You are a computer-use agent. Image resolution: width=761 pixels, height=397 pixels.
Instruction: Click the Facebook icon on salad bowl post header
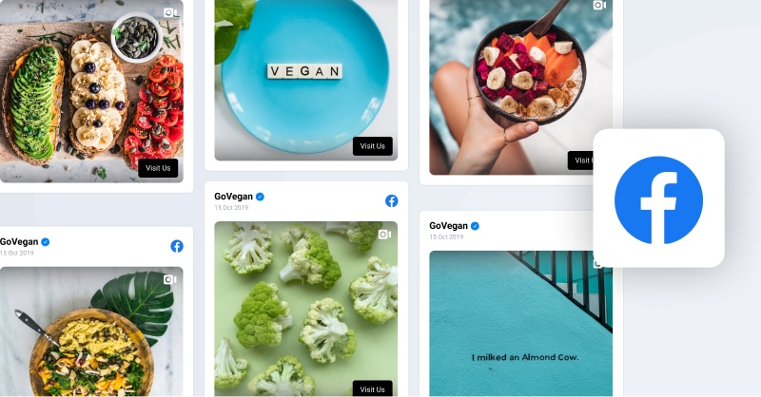(177, 246)
